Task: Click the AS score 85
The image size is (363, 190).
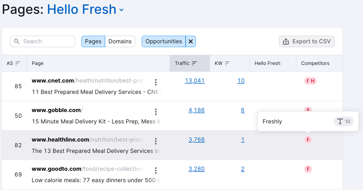Action: (x=18, y=87)
